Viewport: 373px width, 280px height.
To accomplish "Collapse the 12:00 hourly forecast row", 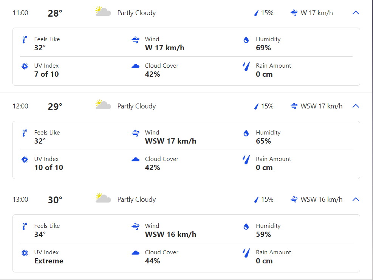I will 355,106.
